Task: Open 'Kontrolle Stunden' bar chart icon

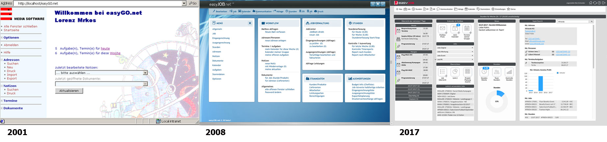Action: click(509, 72)
